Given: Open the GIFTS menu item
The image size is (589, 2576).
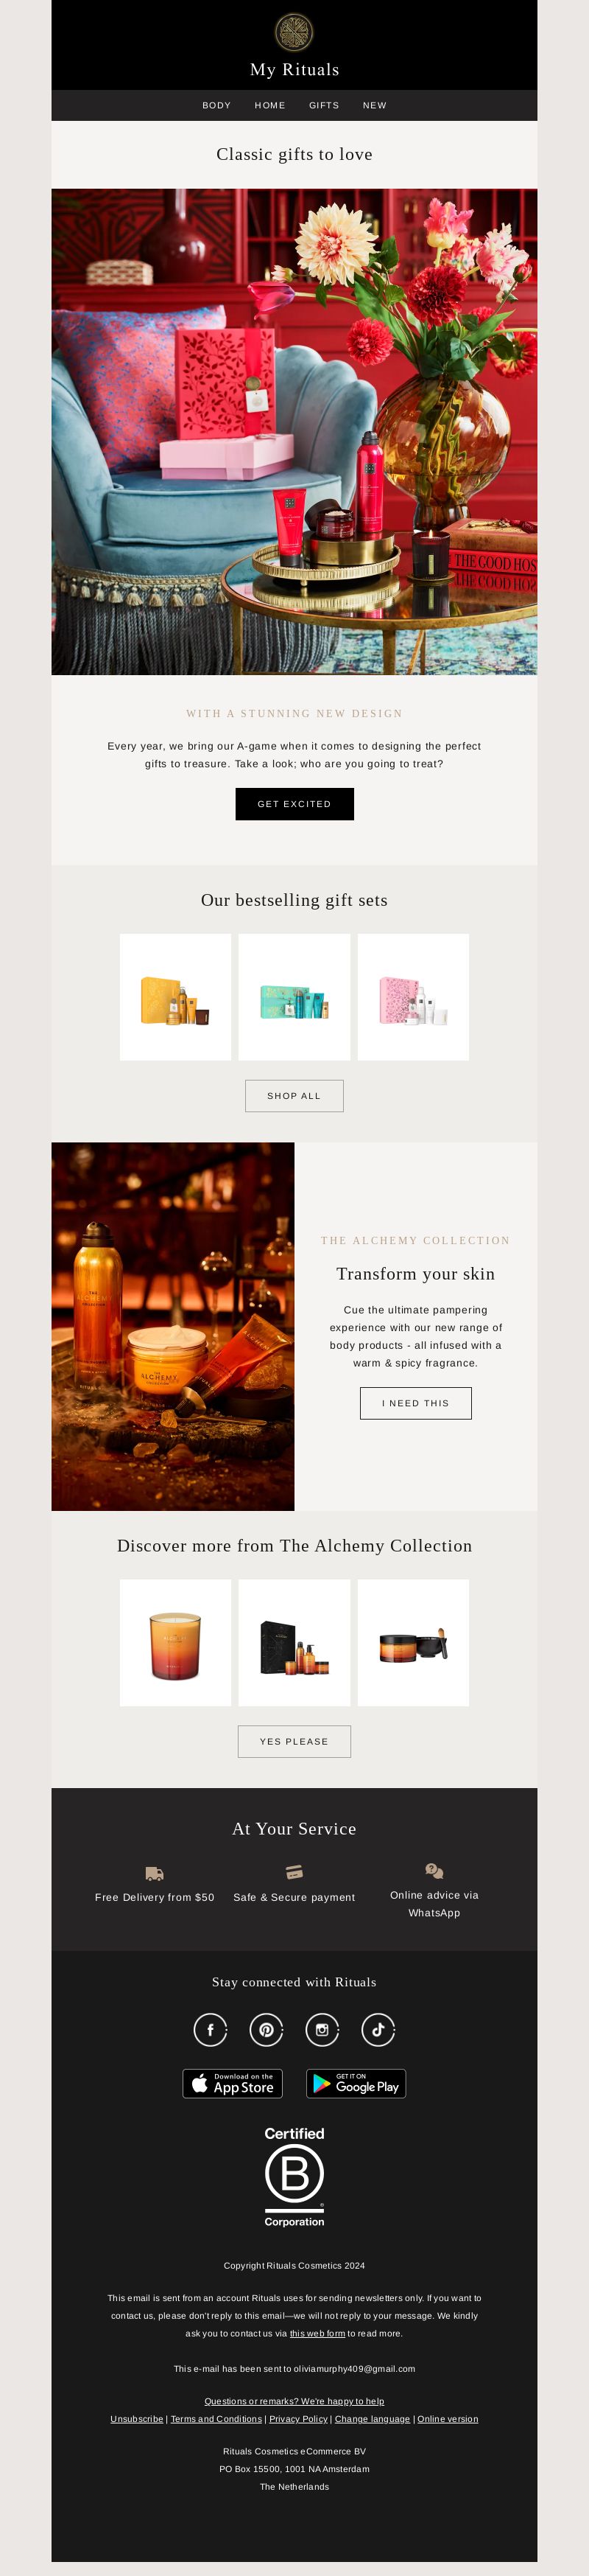Looking at the screenshot, I should [x=325, y=105].
